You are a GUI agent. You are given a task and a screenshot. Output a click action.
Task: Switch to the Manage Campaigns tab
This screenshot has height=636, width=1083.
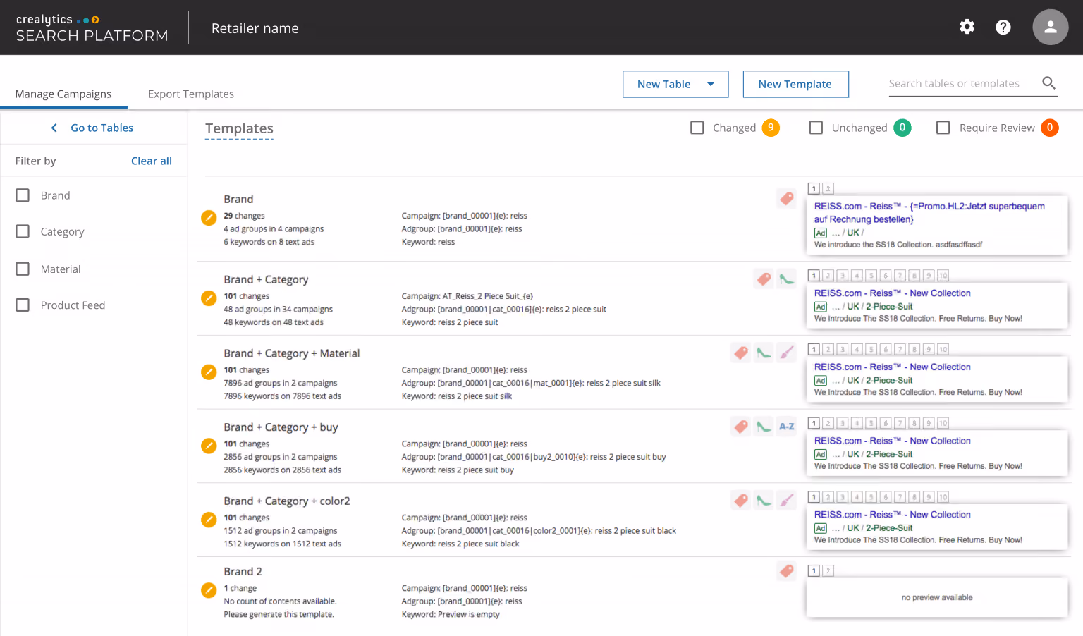[63, 94]
